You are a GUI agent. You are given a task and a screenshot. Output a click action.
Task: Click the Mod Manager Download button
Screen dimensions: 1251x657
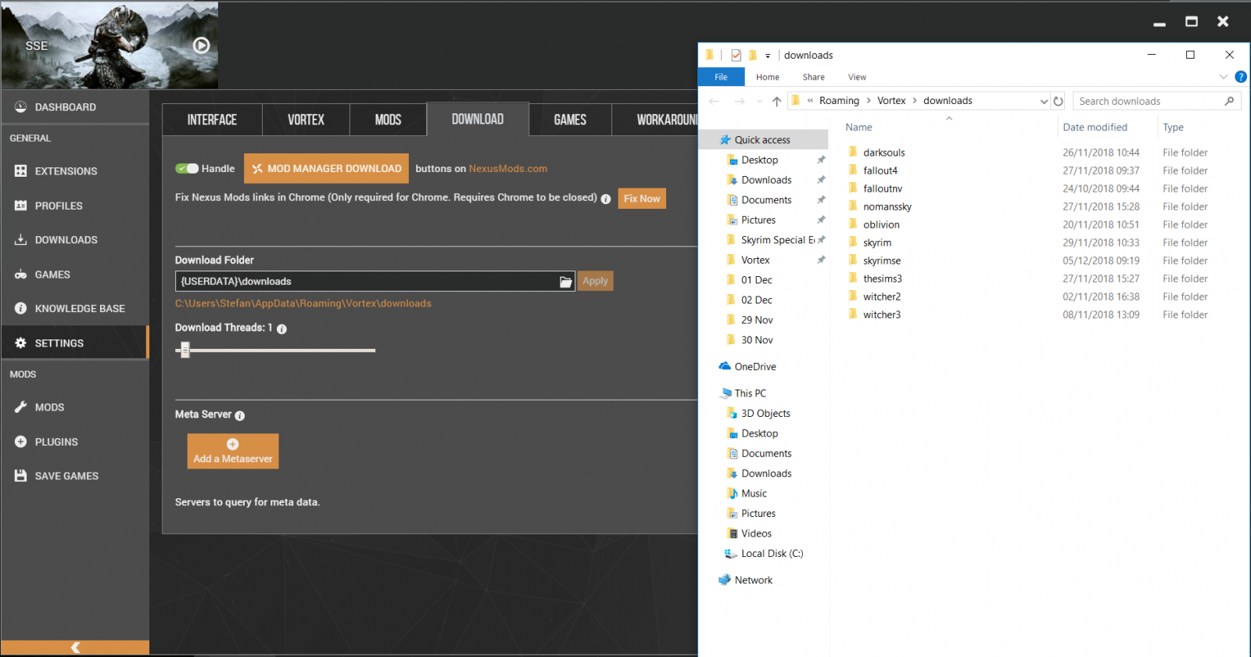(x=326, y=168)
